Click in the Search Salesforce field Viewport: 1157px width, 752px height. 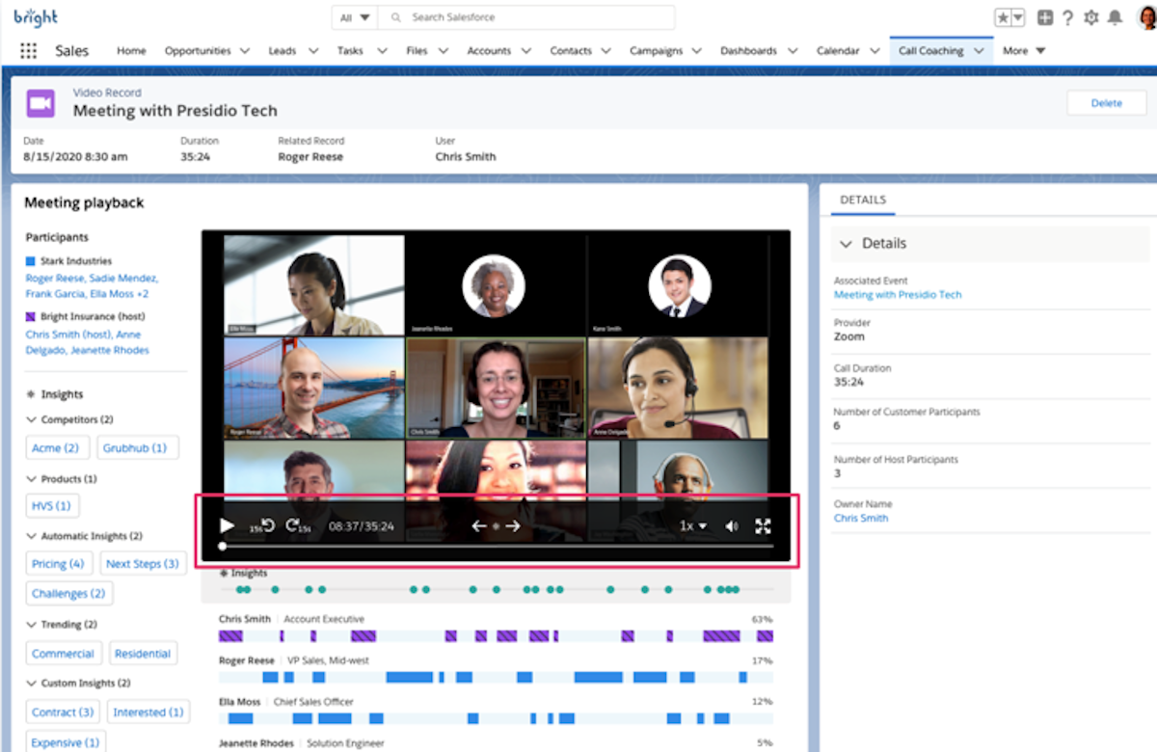coord(526,17)
